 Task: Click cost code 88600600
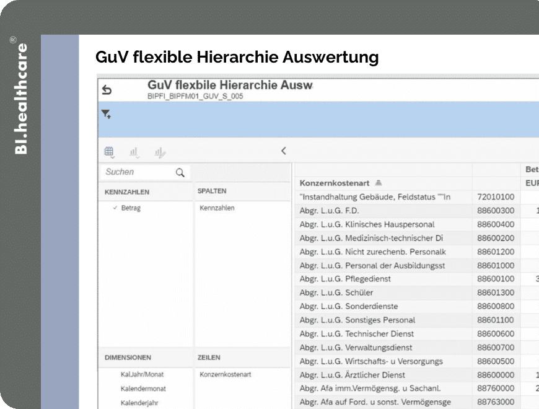pyautogui.click(x=496, y=334)
